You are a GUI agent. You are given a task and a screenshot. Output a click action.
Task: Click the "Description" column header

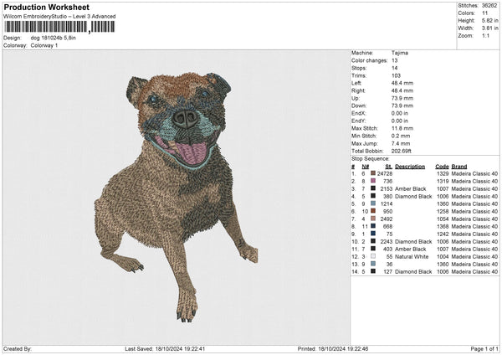(x=410, y=167)
